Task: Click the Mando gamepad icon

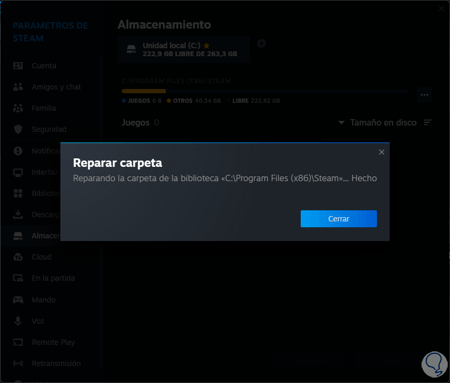Action: coord(18,300)
